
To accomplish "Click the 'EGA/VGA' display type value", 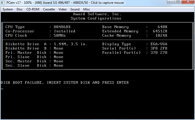I will pos(159,44).
